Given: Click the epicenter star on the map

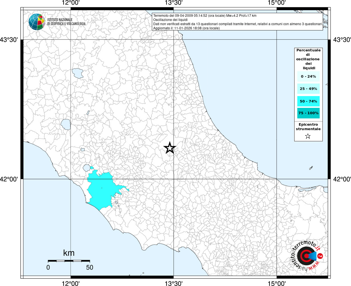Looking at the screenshot, I should tap(169, 148).
